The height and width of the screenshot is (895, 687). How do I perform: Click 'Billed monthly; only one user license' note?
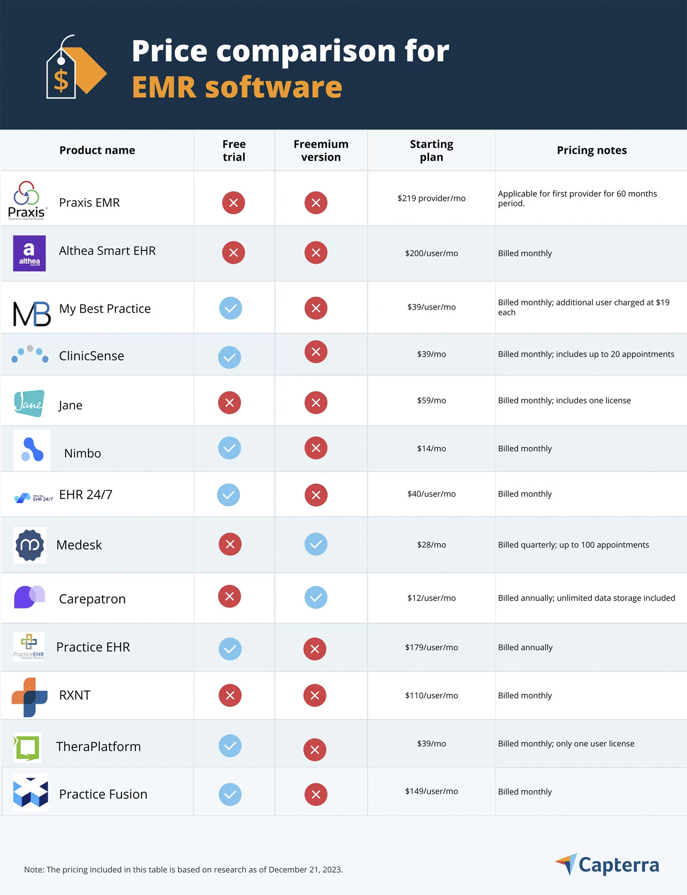[566, 744]
